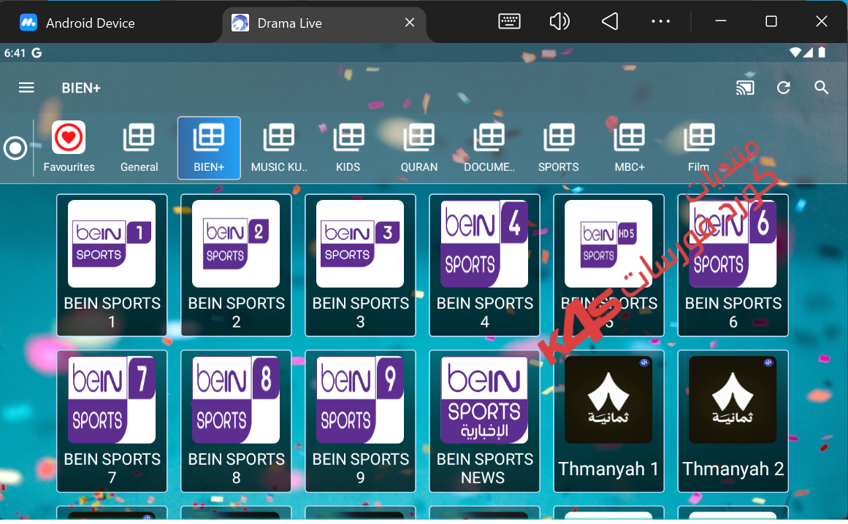Click the emulator back triangle button
This screenshot has width=848, height=524.
609,22
